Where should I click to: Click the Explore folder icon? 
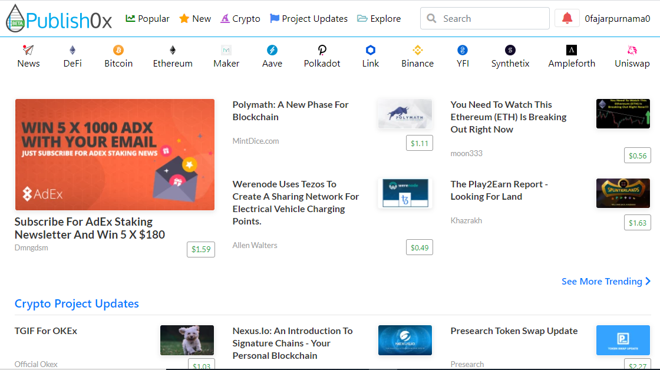pyautogui.click(x=362, y=18)
